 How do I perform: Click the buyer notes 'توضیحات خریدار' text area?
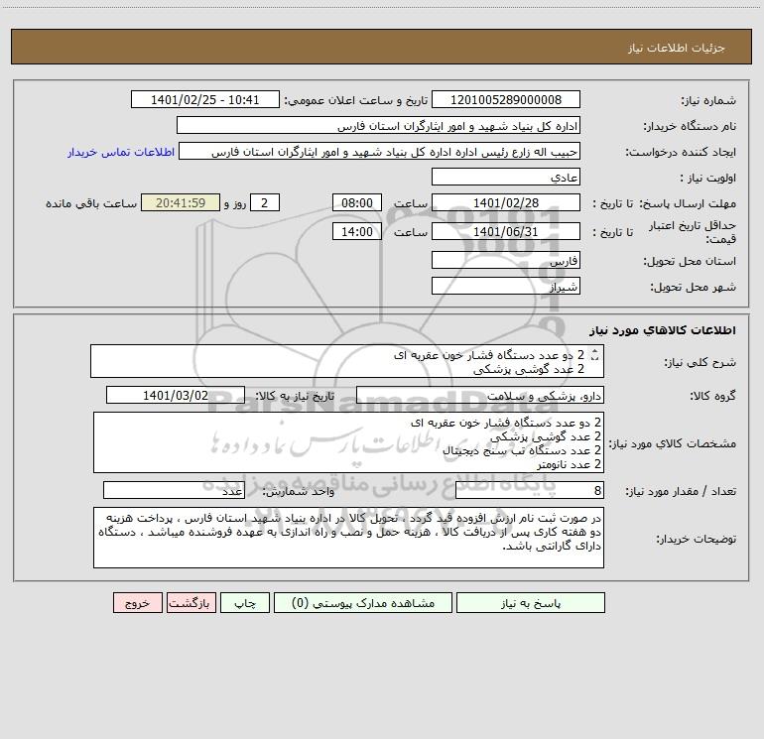coord(348,538)
